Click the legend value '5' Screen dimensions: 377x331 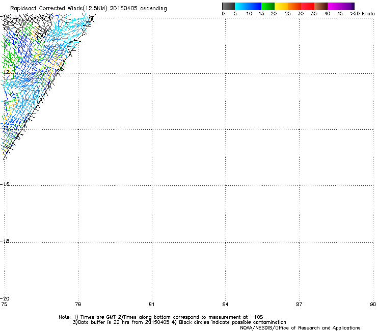[235, 14]
